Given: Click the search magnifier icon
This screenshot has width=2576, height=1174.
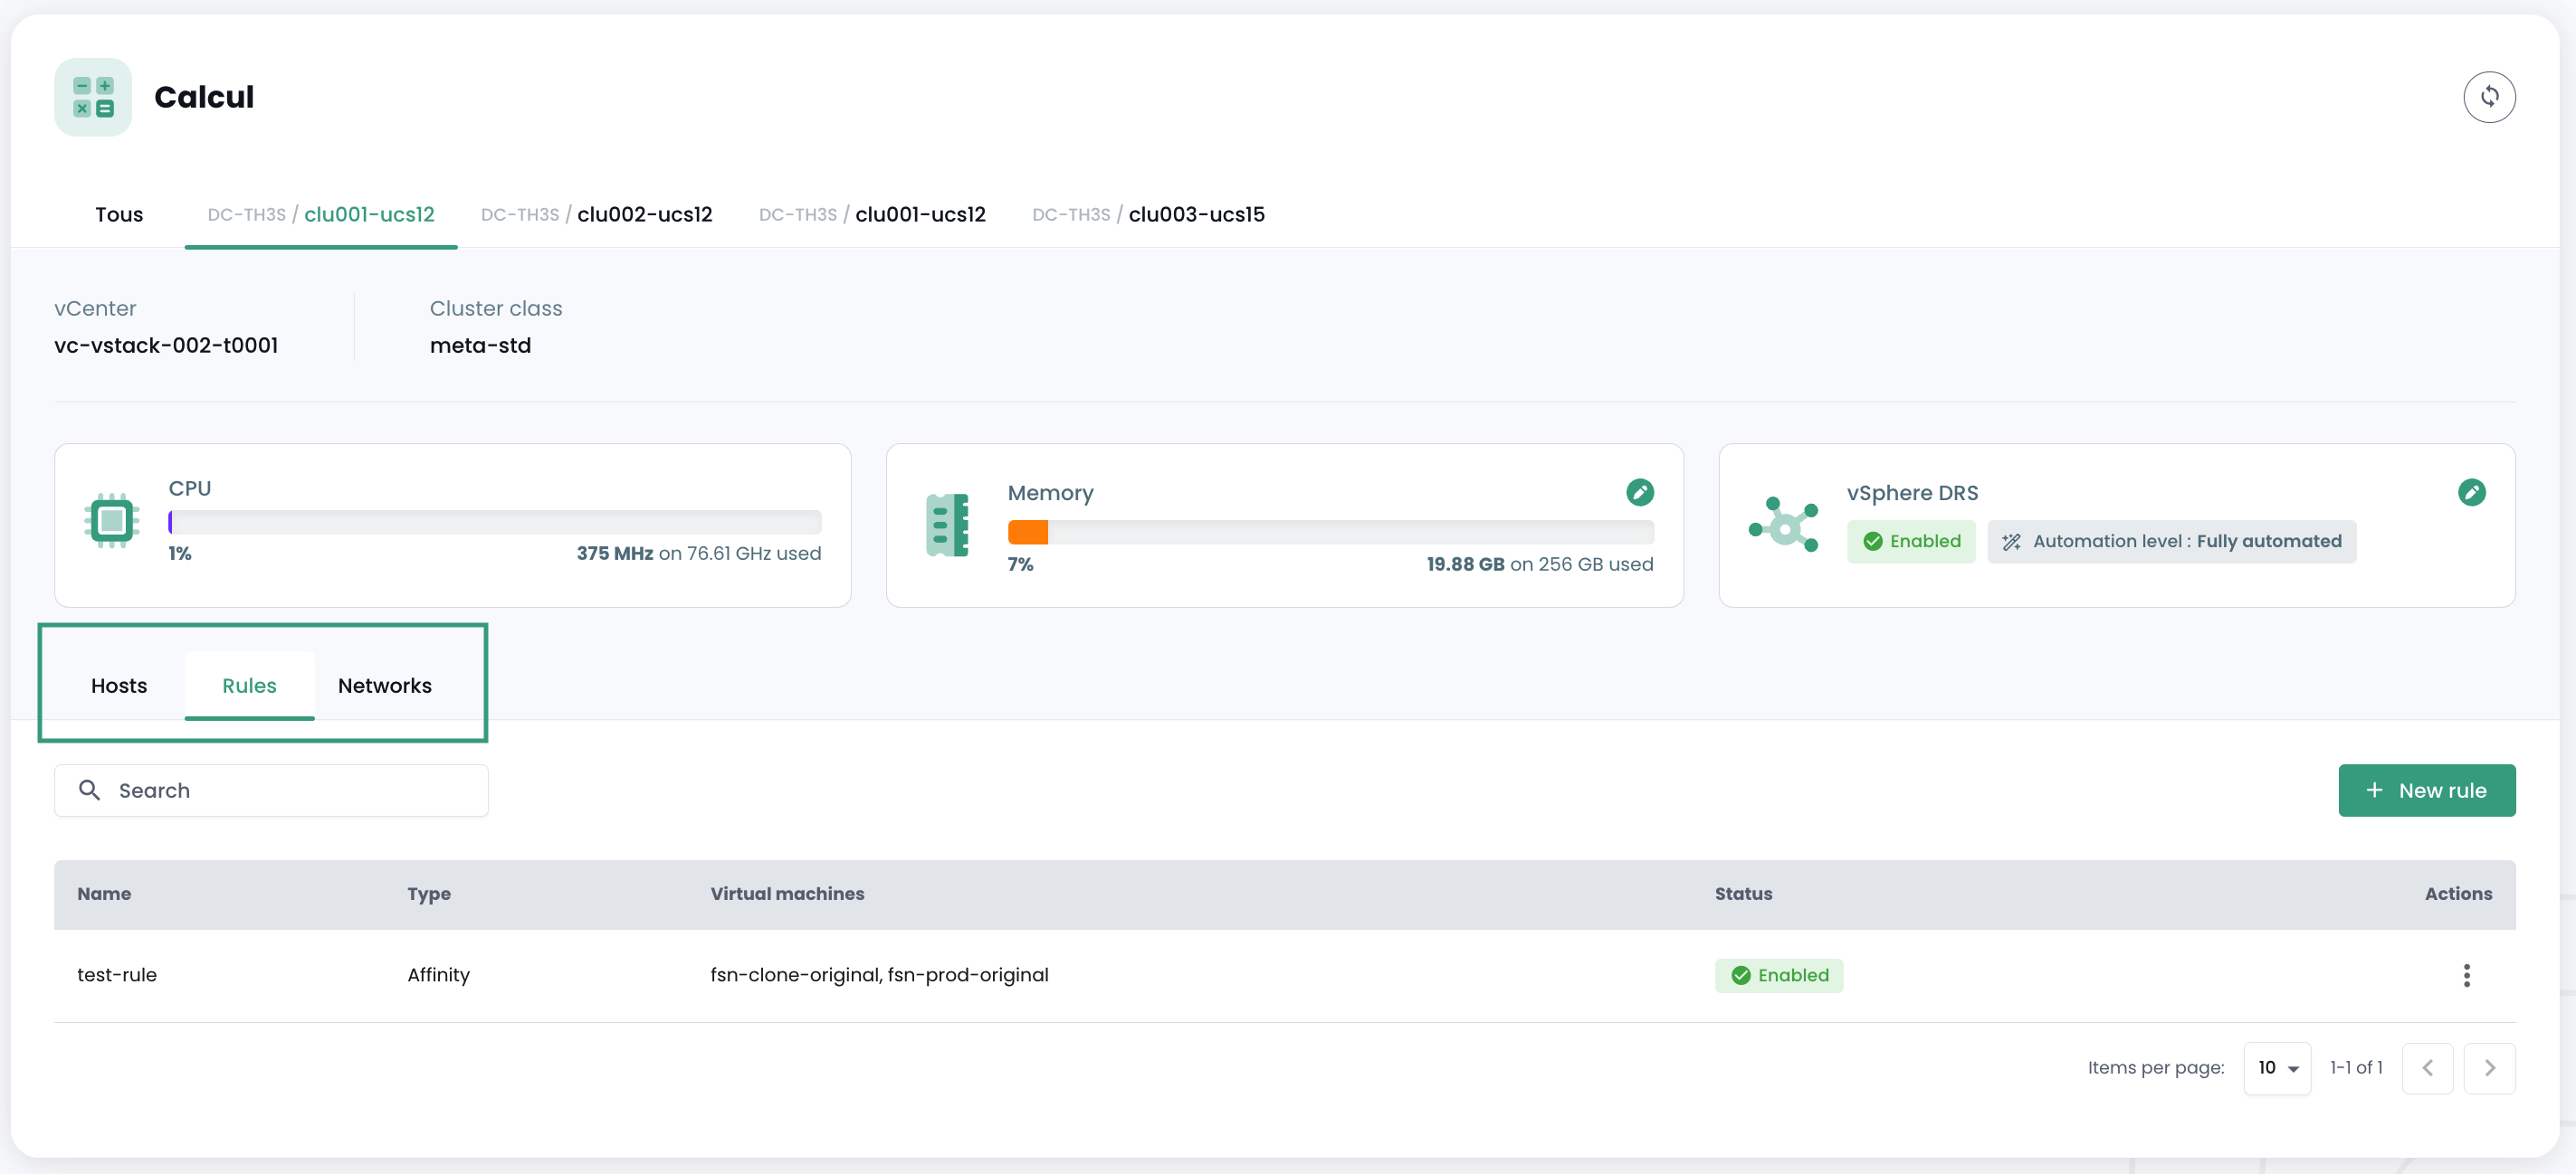Looking at the screenshot, I should tap(89, 791).
